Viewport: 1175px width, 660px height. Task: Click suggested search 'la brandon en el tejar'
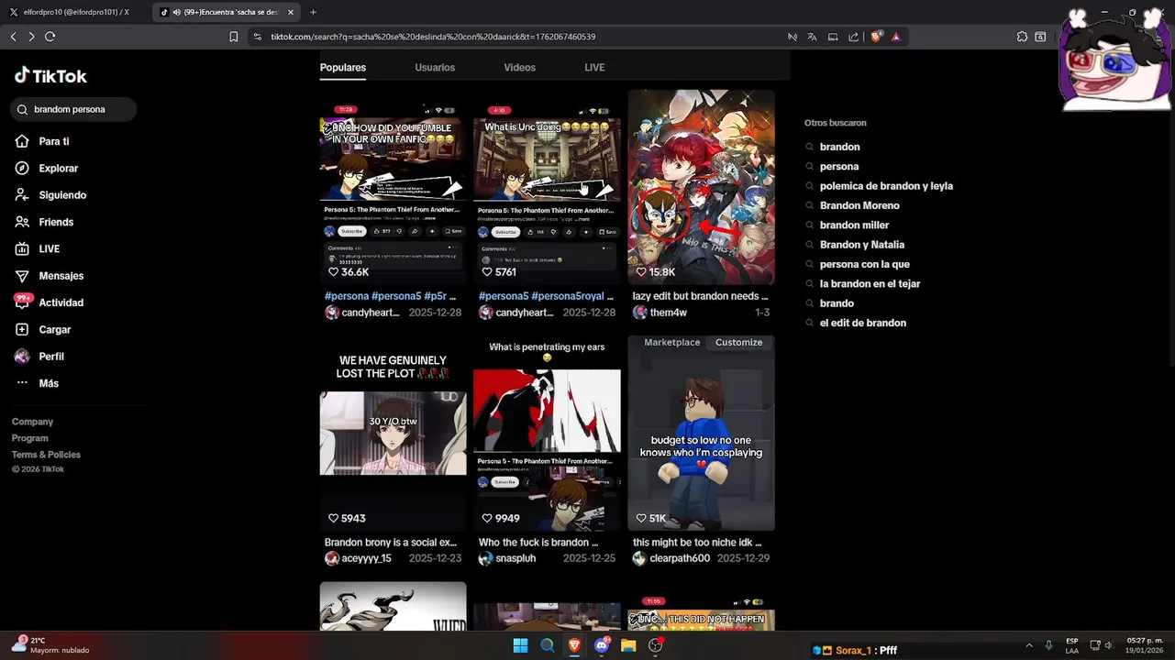pos(870,284)
